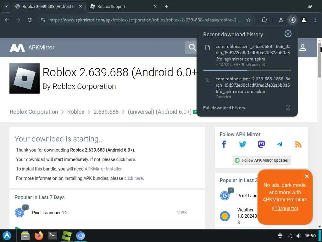This screenshot has height=242, width=322.
Task: Open the APKMirror Installer link
Action: click(103, 169)
